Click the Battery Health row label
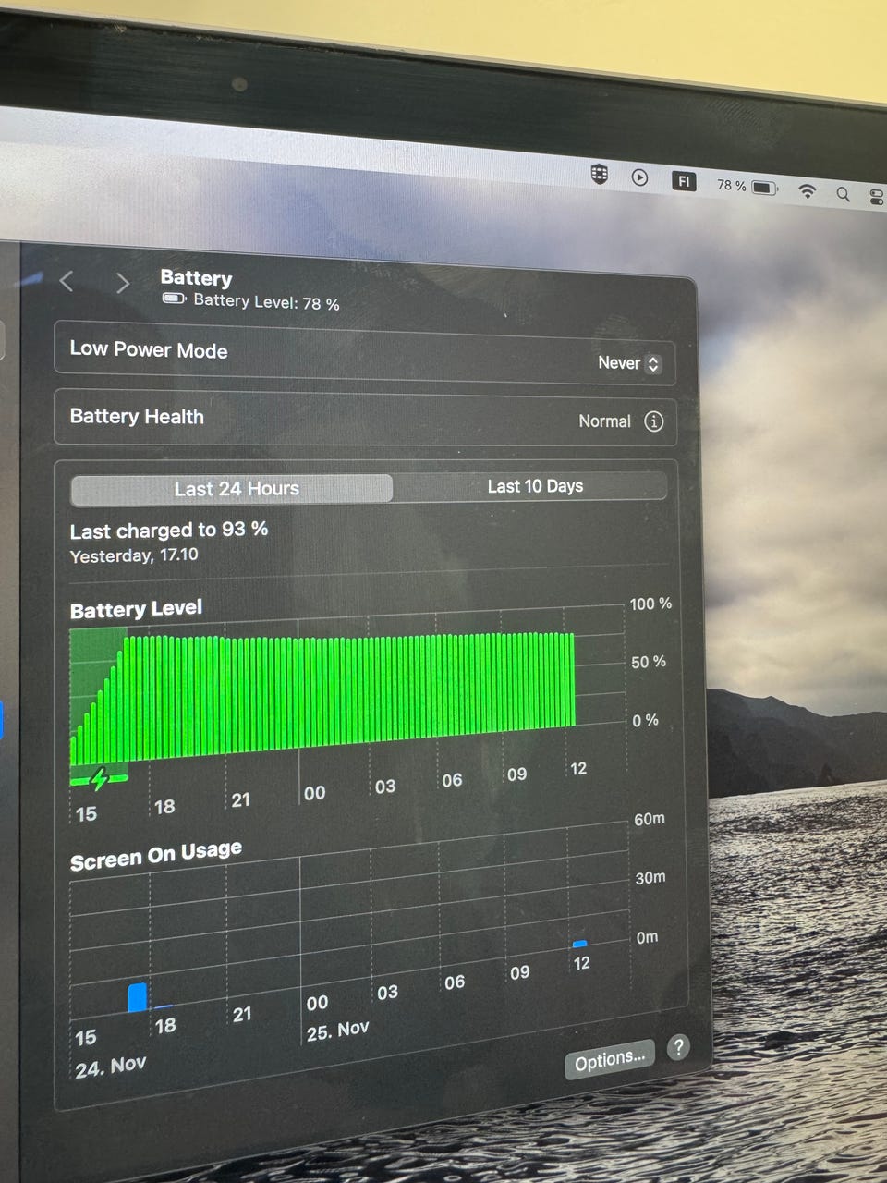 click(137, 417)
